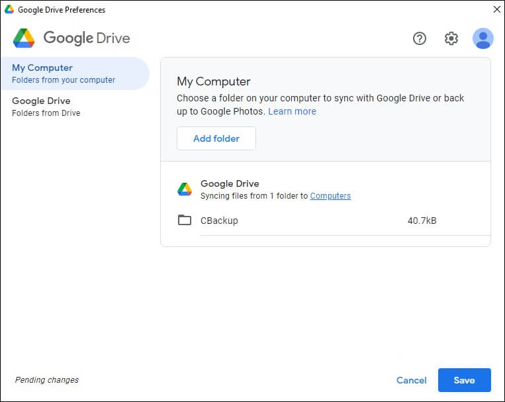Click the Google Drive sync section title

230,183
